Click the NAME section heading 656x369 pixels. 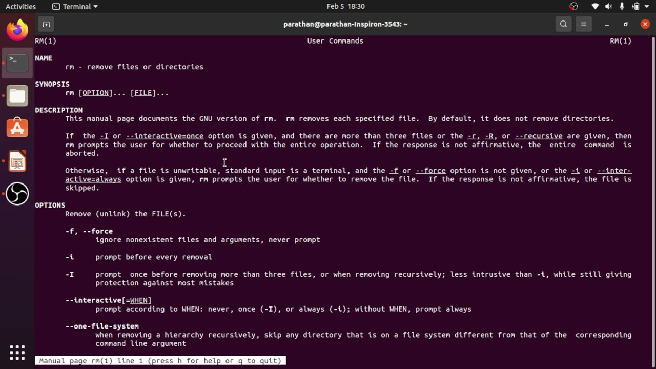[x=44, y=58]
